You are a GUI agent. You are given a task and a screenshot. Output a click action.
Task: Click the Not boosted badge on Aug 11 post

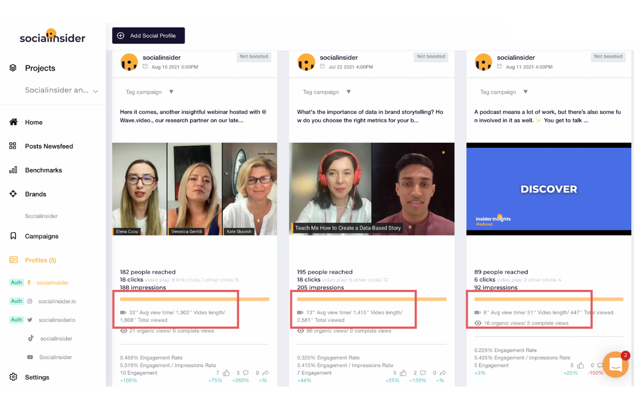tap(608, 57)
